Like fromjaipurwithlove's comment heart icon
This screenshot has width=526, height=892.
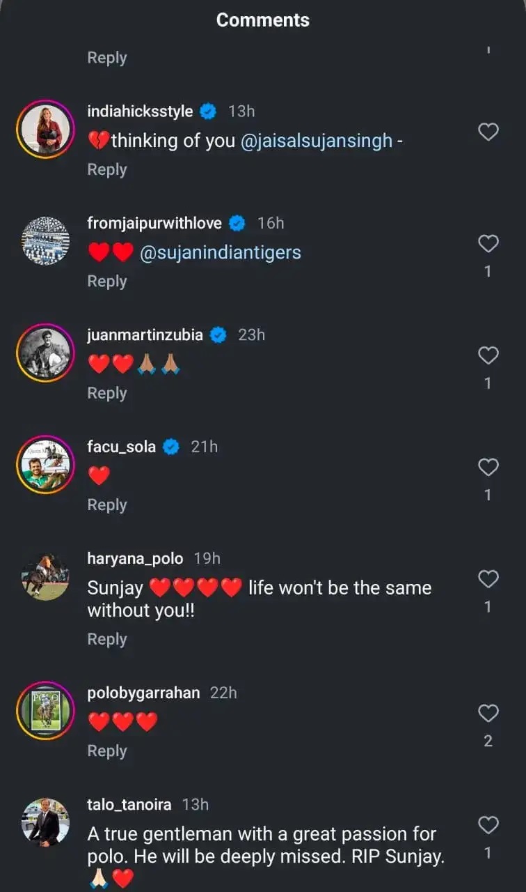488,243
